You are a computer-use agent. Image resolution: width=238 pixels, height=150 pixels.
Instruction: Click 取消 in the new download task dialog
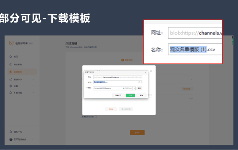point(141,95)
